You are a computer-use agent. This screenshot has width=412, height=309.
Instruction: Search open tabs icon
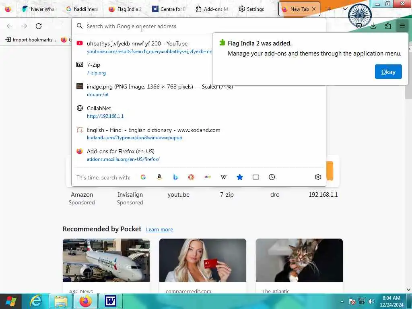(x=255, y=177)
